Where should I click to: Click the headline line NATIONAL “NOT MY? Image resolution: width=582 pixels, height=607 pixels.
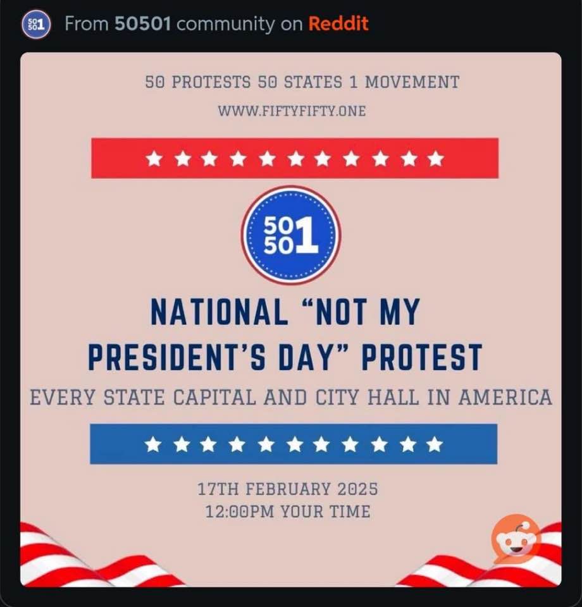coord(285,312)
